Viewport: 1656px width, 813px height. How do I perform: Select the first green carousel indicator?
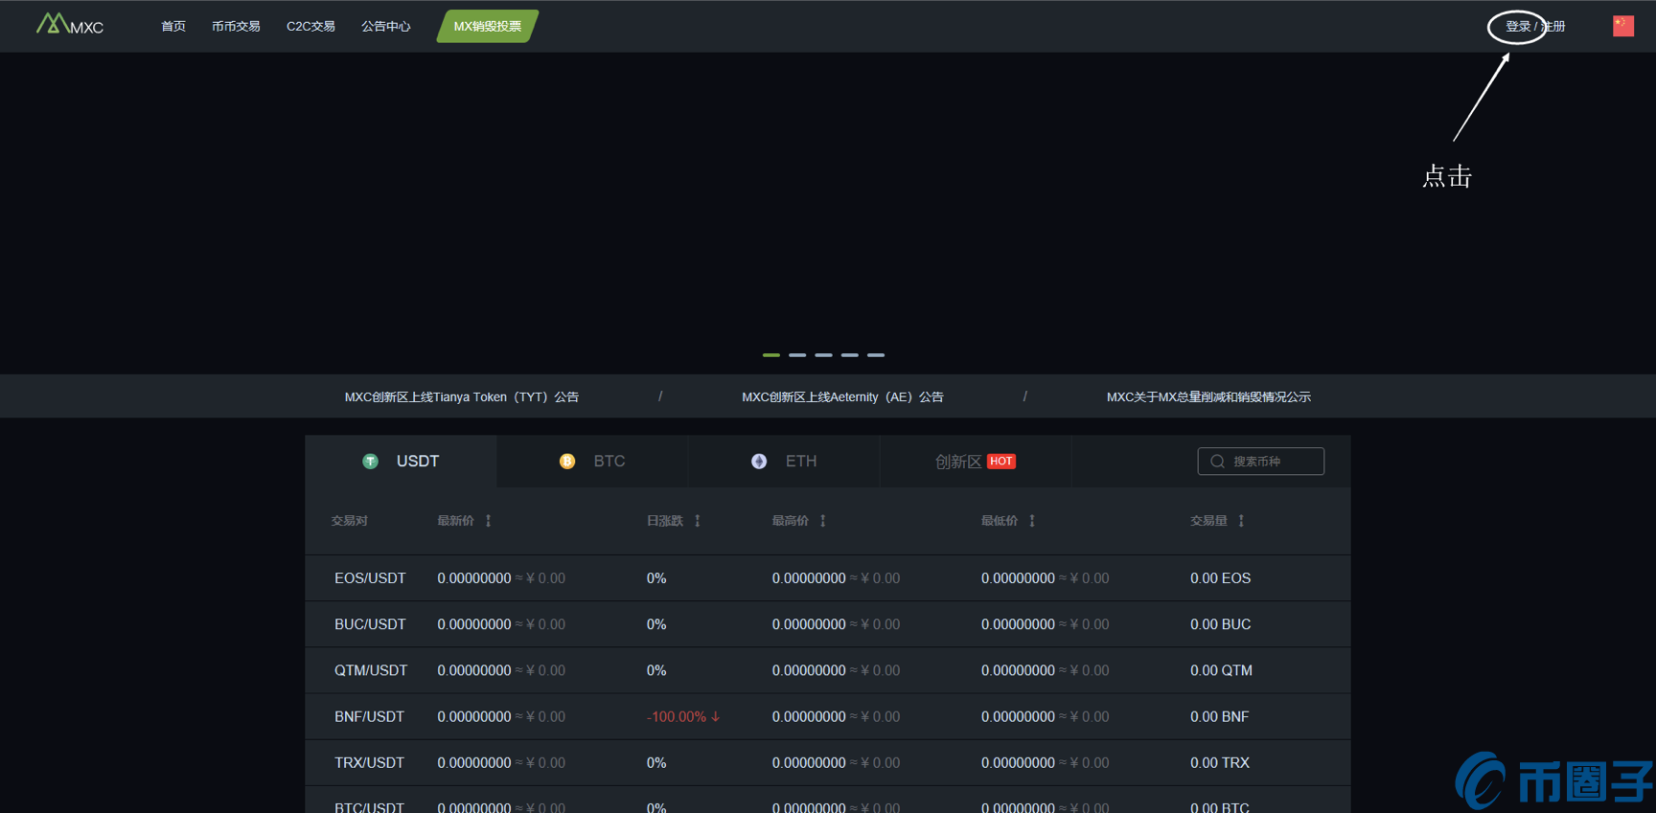[770, 355]
